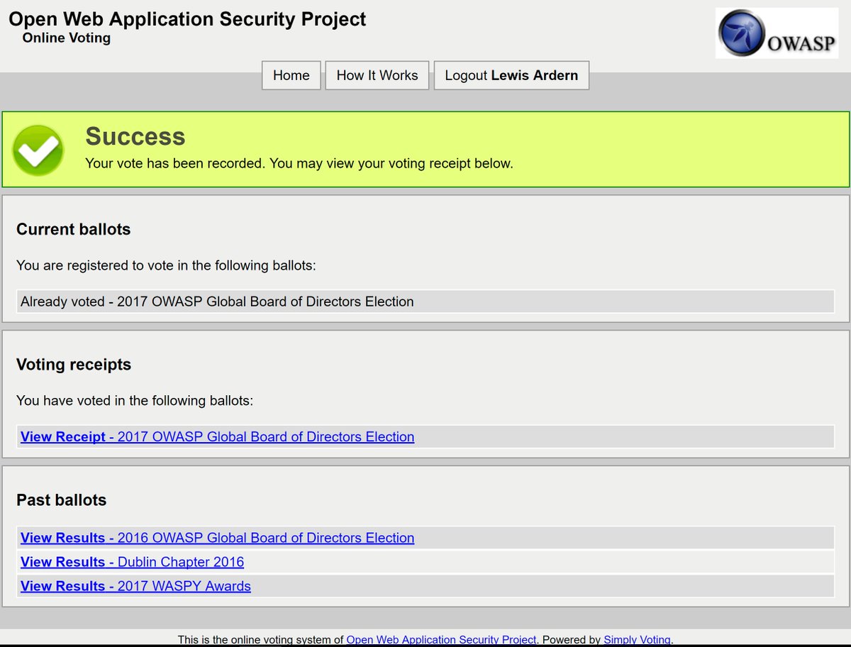
Task: View Results of 2017 WASPY Awards
Action: click(136, 586)
